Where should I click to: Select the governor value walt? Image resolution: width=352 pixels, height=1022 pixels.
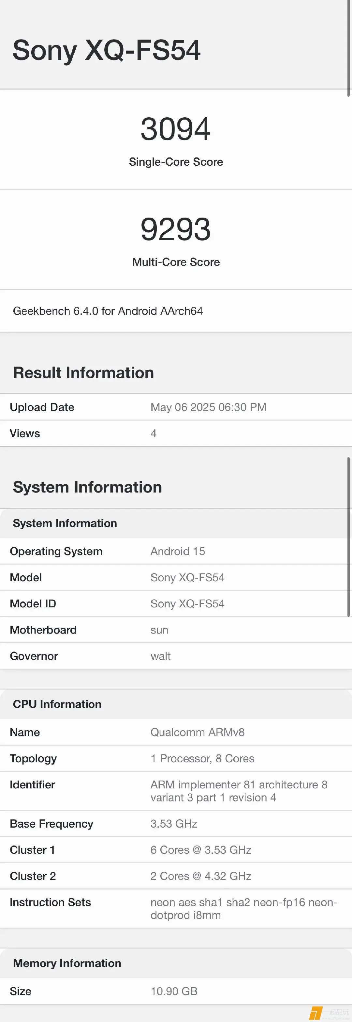click(x=160, y=656)
